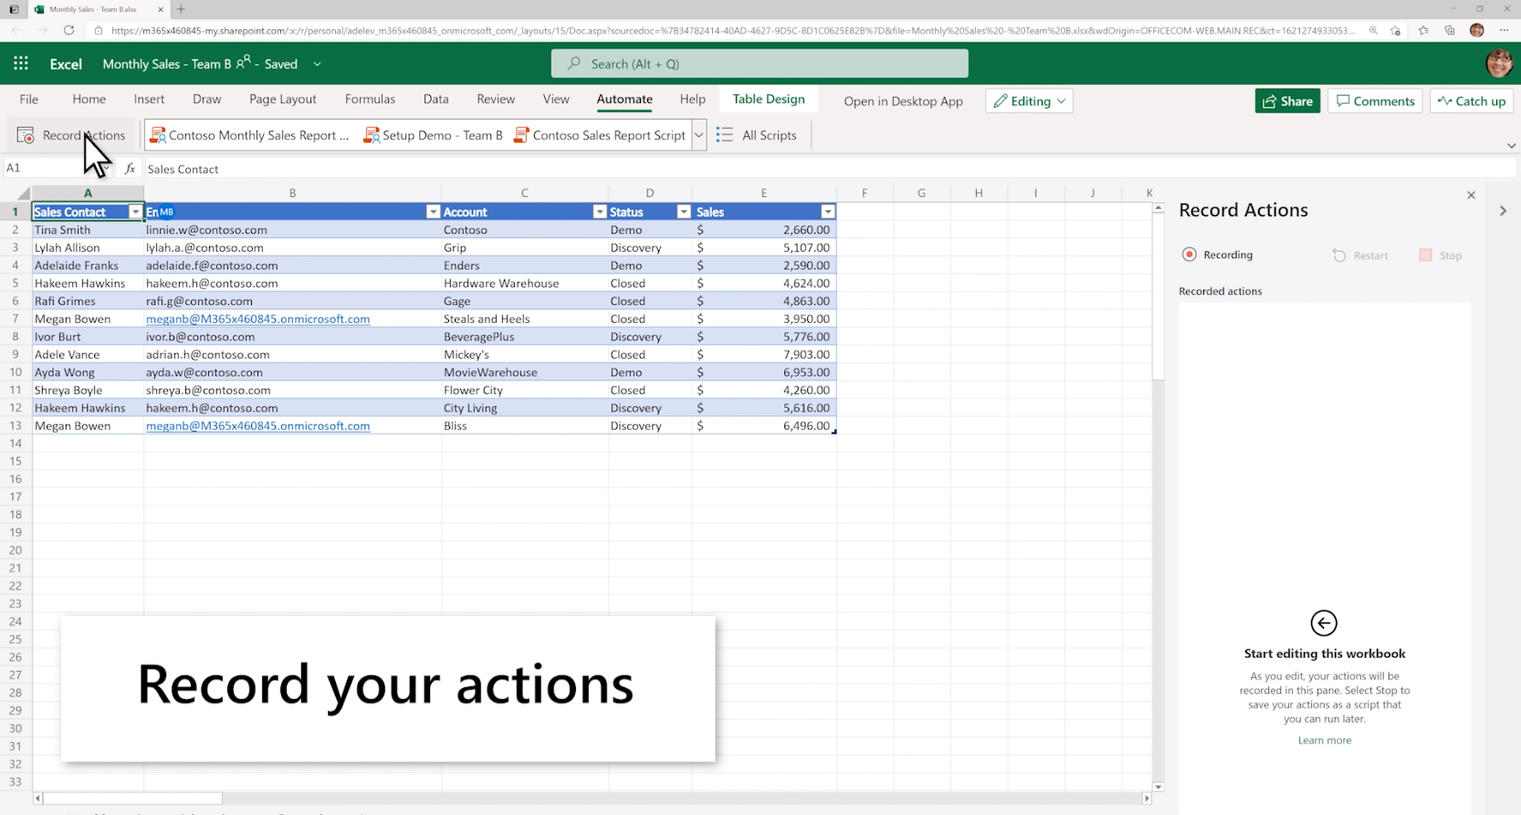The height and width of the screenshot is (815, 1521).
Task: Open the Status column filter dropdown
Action: tap(683, 212)
